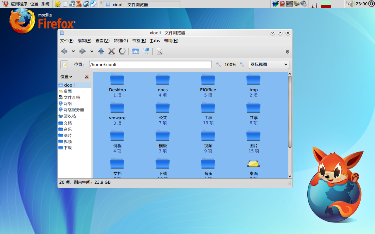The width and height of the screenshot is (375, 234).
Task: Open the 位置 menu in top panel
Action: coord(34,4)
